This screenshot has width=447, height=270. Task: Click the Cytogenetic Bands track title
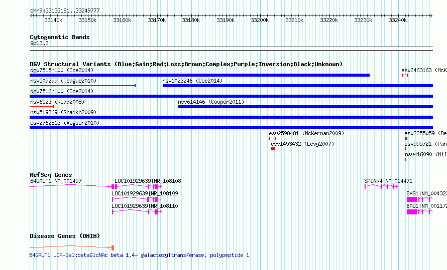60,37
